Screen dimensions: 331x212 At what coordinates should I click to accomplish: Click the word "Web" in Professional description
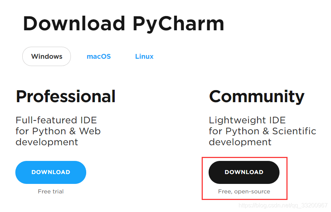(90, 131)
